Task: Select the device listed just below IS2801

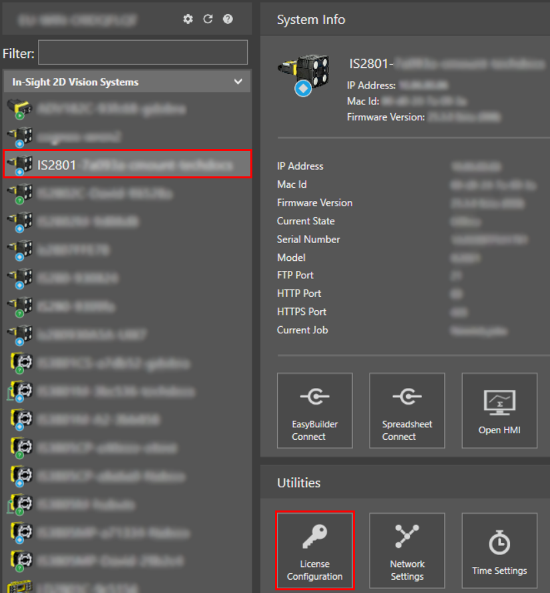Action: [x=127, y=193]
